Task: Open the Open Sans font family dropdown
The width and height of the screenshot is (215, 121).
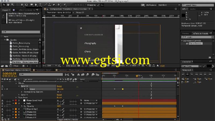Action: click(x=191, y=66)
